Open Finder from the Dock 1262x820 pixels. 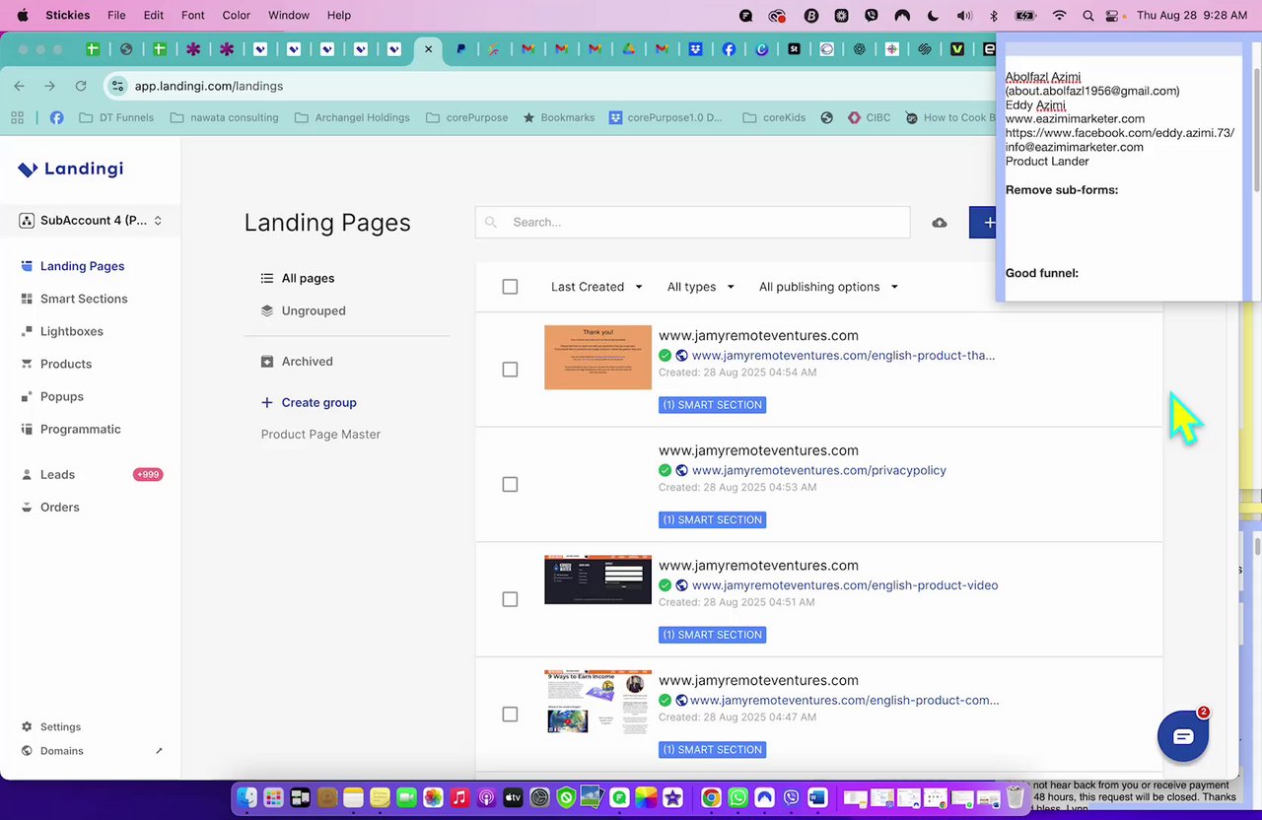(x=246, y=797)
